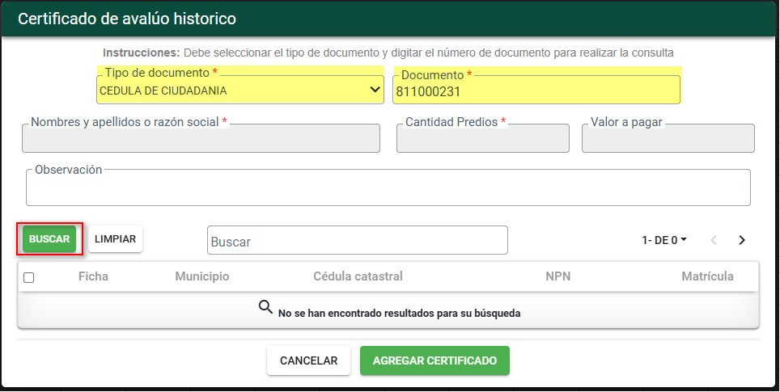Sort by the Ficha column header

point(93,276)
